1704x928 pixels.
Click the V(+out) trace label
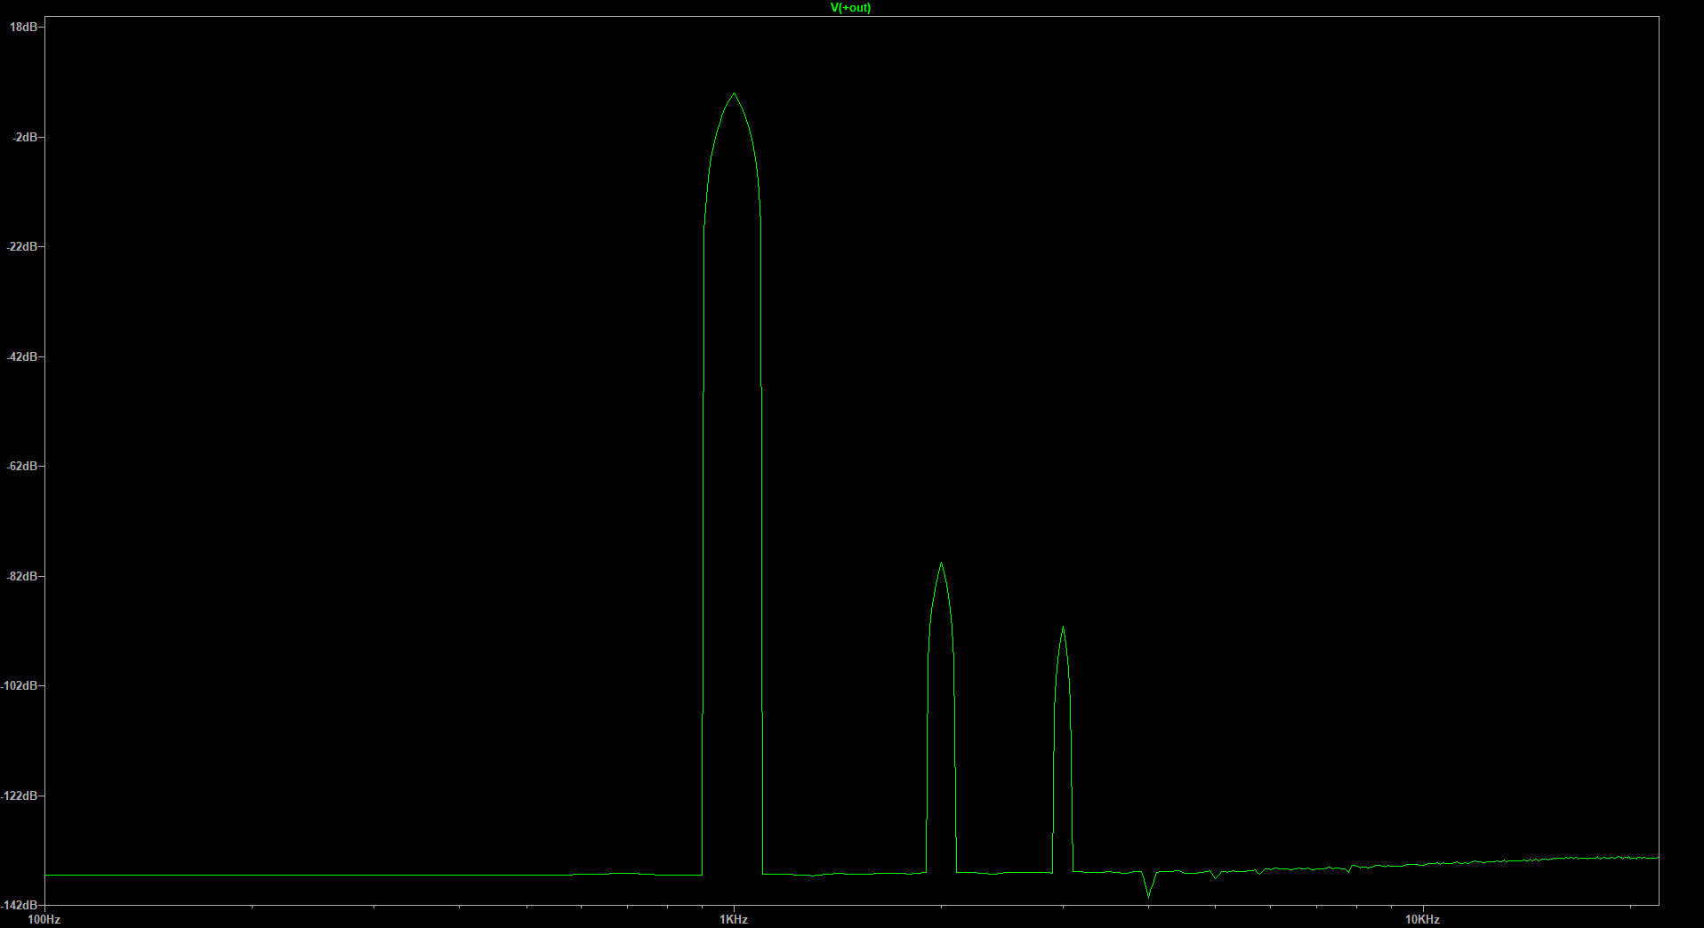850,8
